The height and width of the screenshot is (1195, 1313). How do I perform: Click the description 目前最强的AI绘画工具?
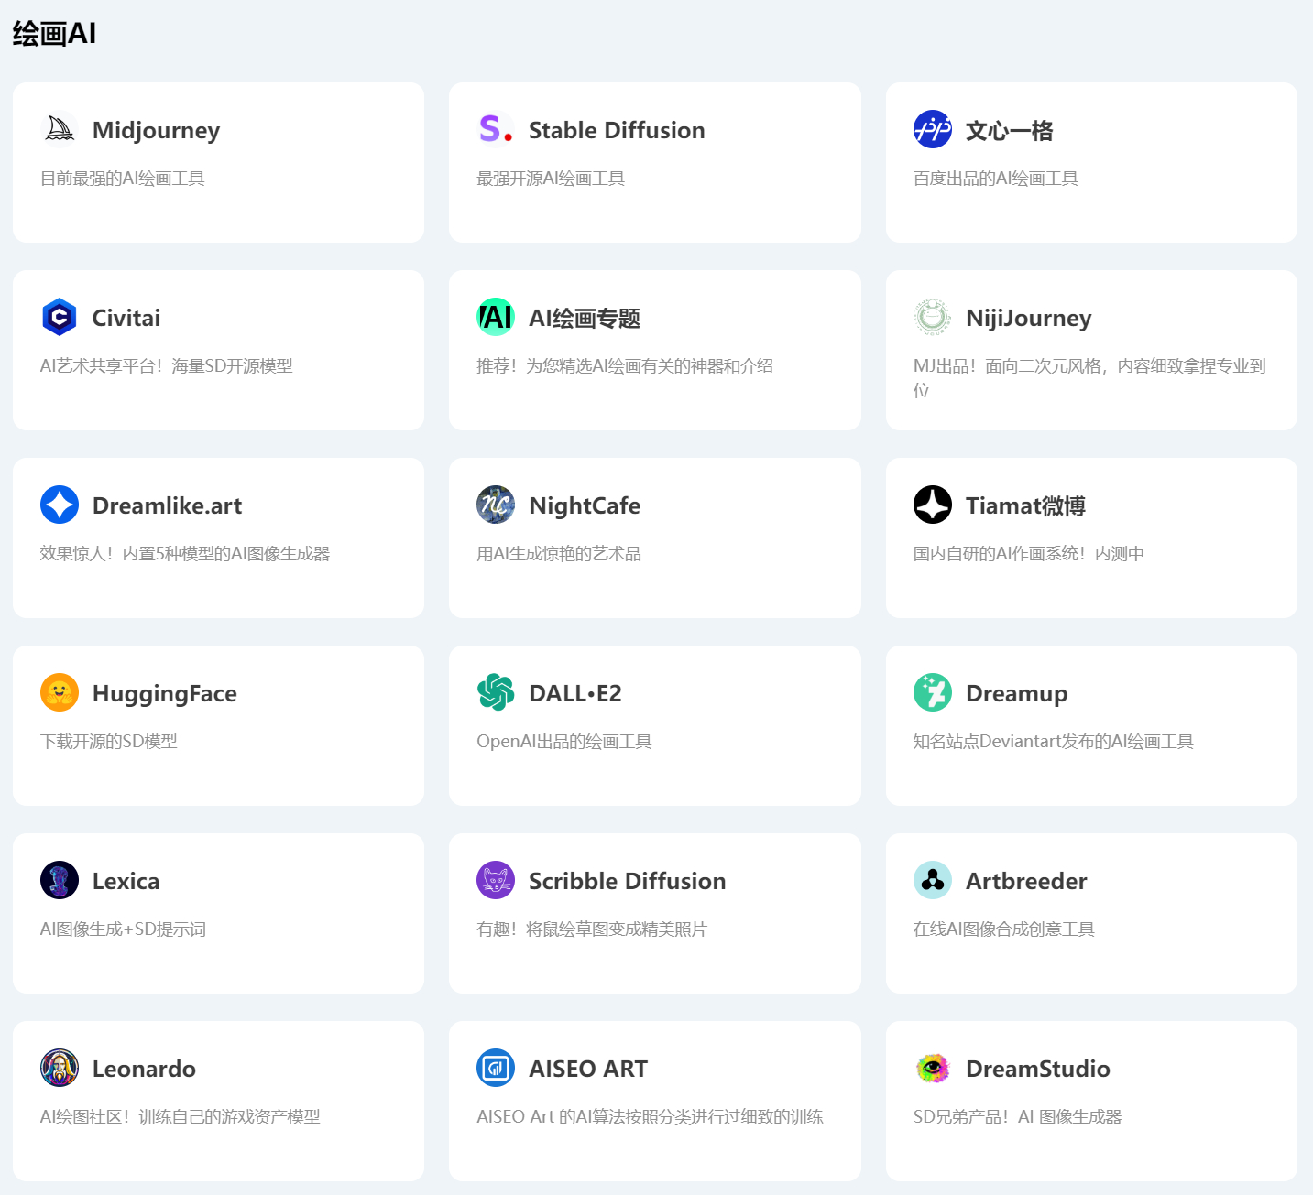(x=123, y=179)
